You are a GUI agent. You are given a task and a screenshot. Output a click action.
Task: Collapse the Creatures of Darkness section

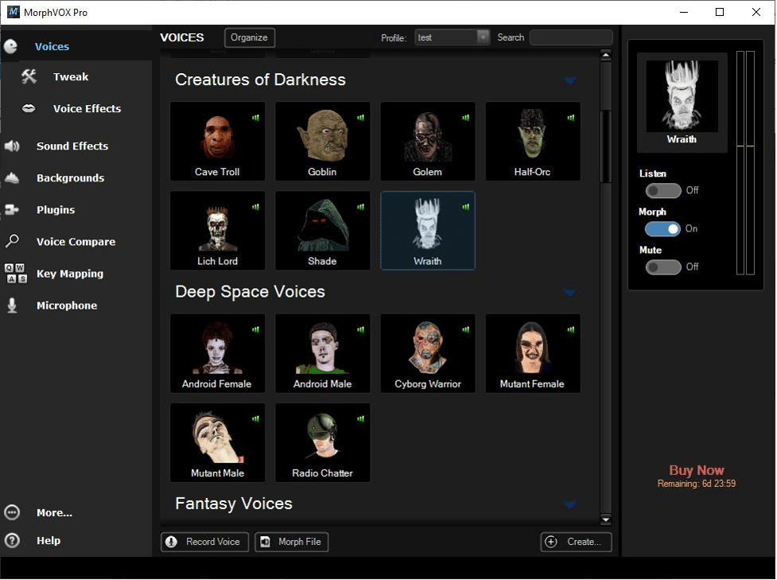point(569,80)
